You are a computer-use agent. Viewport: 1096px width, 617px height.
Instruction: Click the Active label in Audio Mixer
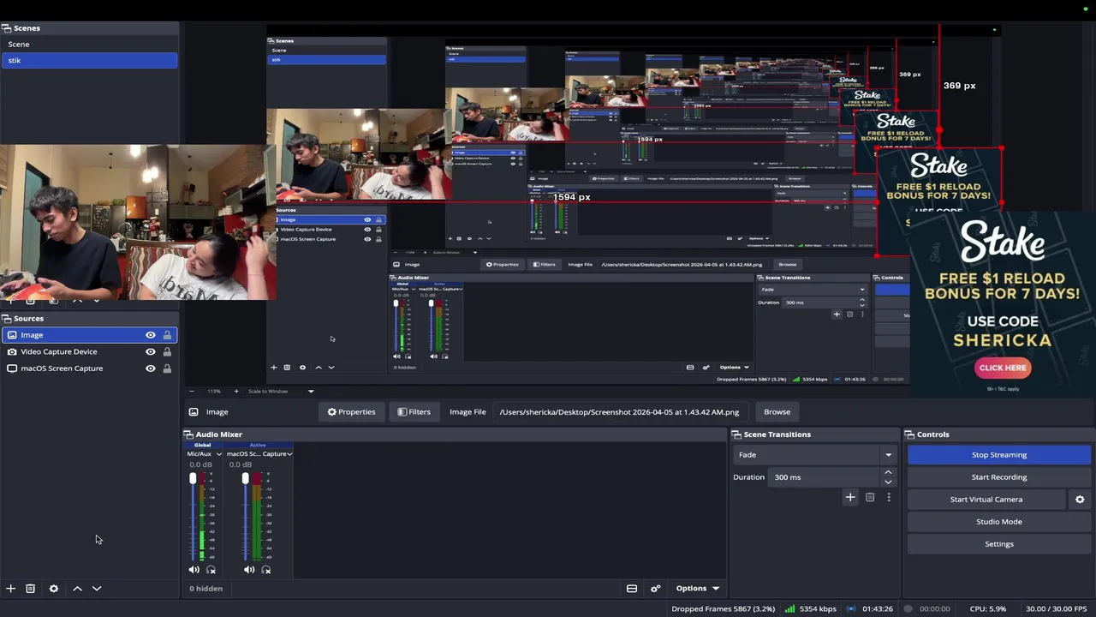(x=258, y=445)
